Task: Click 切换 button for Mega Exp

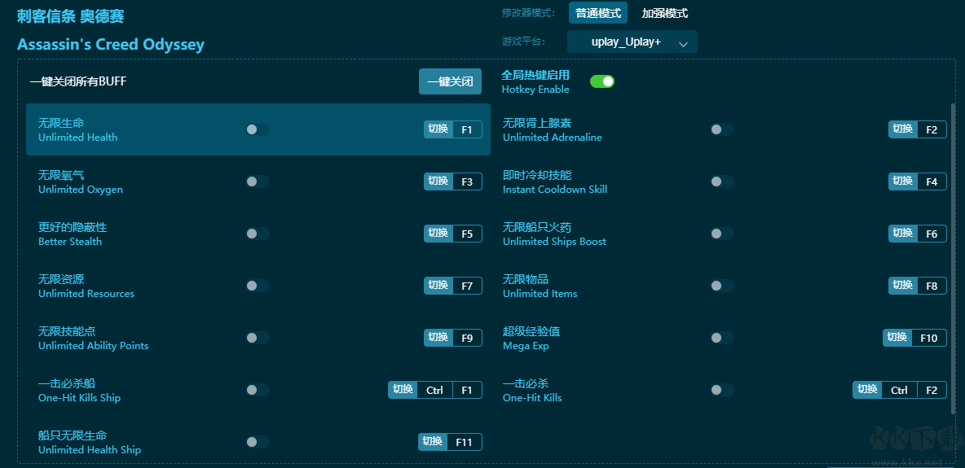Action: pos(897,338)
